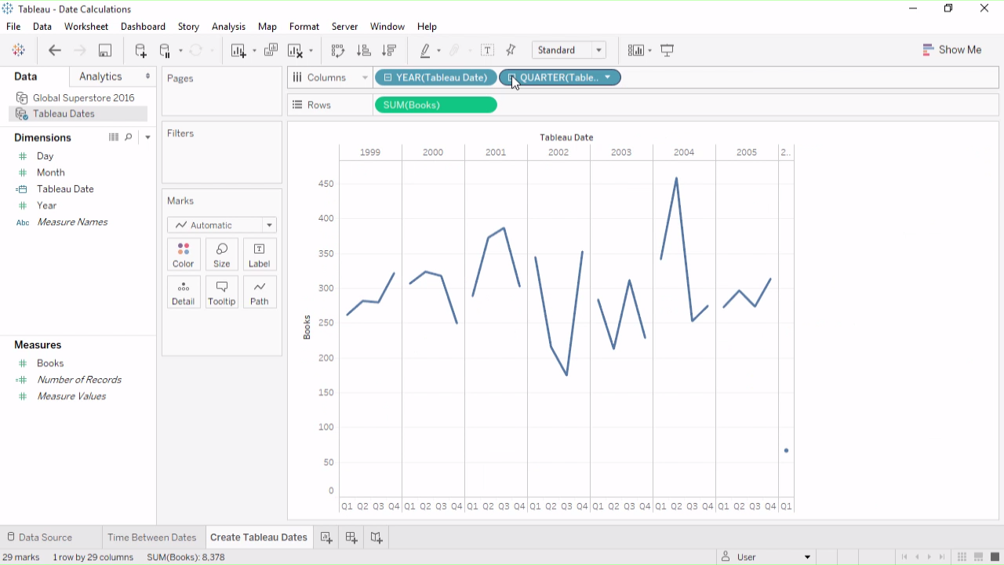The image size is (1004, 565).
Task: Select the Global Superstore 2016 data source
Action: 83,98
